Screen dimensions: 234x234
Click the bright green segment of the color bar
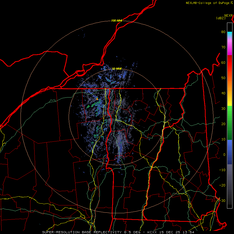(x=230, y=111)
